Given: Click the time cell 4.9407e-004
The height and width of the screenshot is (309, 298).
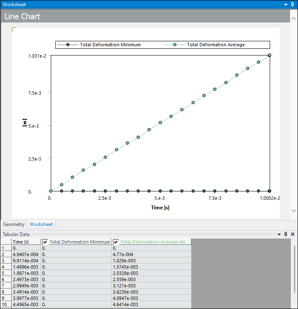Looking at the screenshot, I should point(26,254).
